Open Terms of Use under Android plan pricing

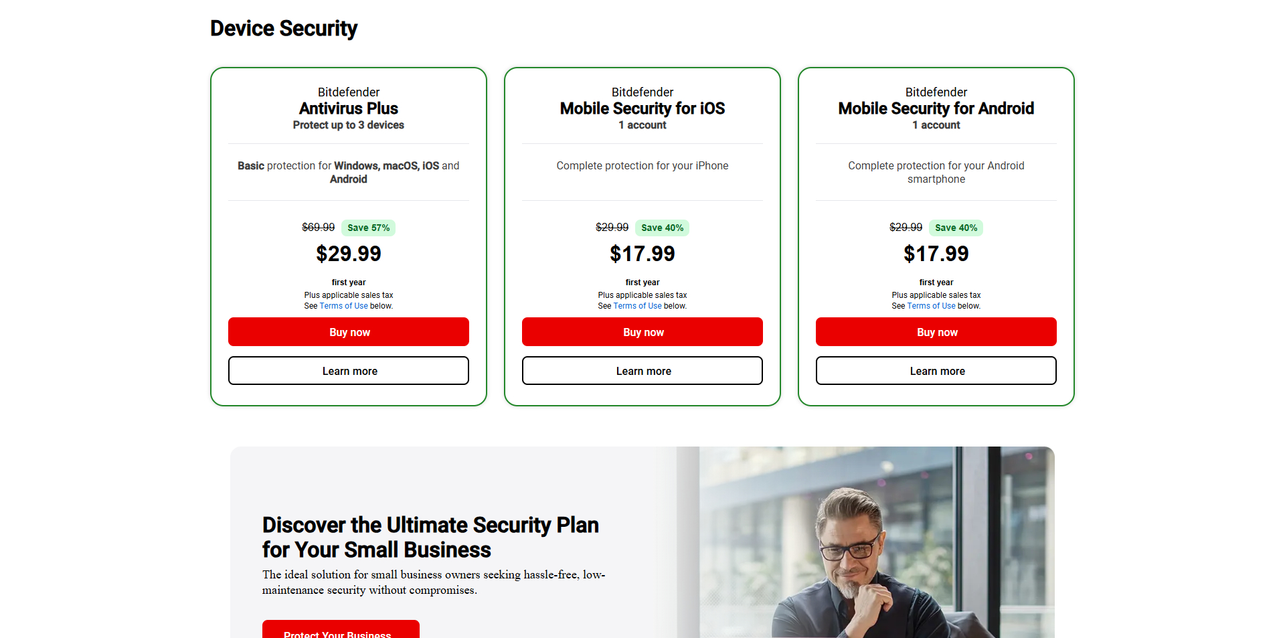[x=930, y=306]
